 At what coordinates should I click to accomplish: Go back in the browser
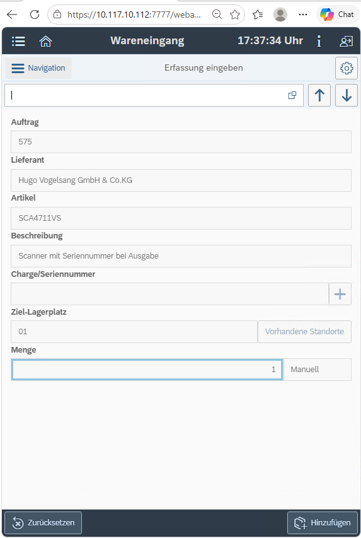(x=12, y=15)
